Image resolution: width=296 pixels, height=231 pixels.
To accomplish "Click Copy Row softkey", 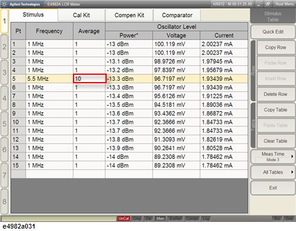I will pyautogui.click(x=276, y=48).
